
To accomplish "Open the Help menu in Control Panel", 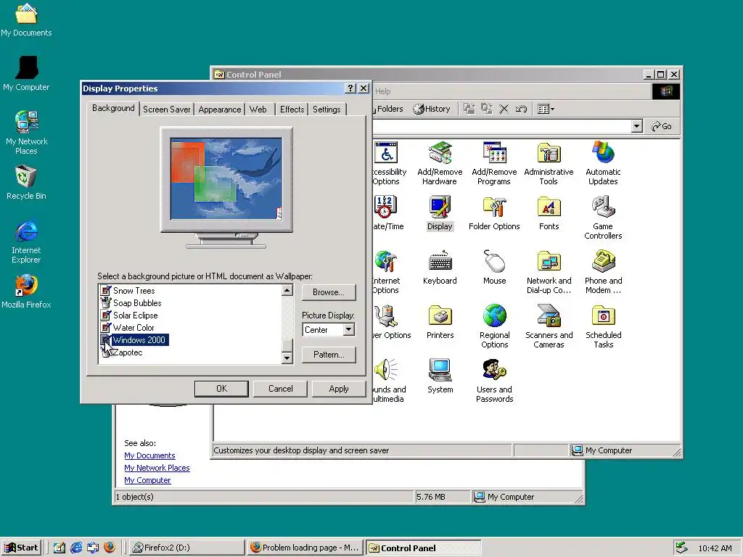I will [x=383, y=91].
